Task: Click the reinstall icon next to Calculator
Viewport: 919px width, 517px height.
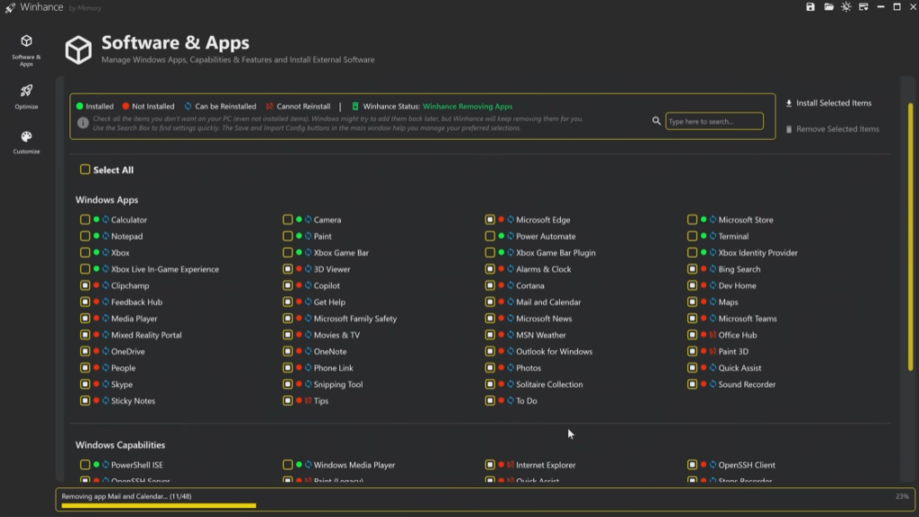Action: coord(106,220)
